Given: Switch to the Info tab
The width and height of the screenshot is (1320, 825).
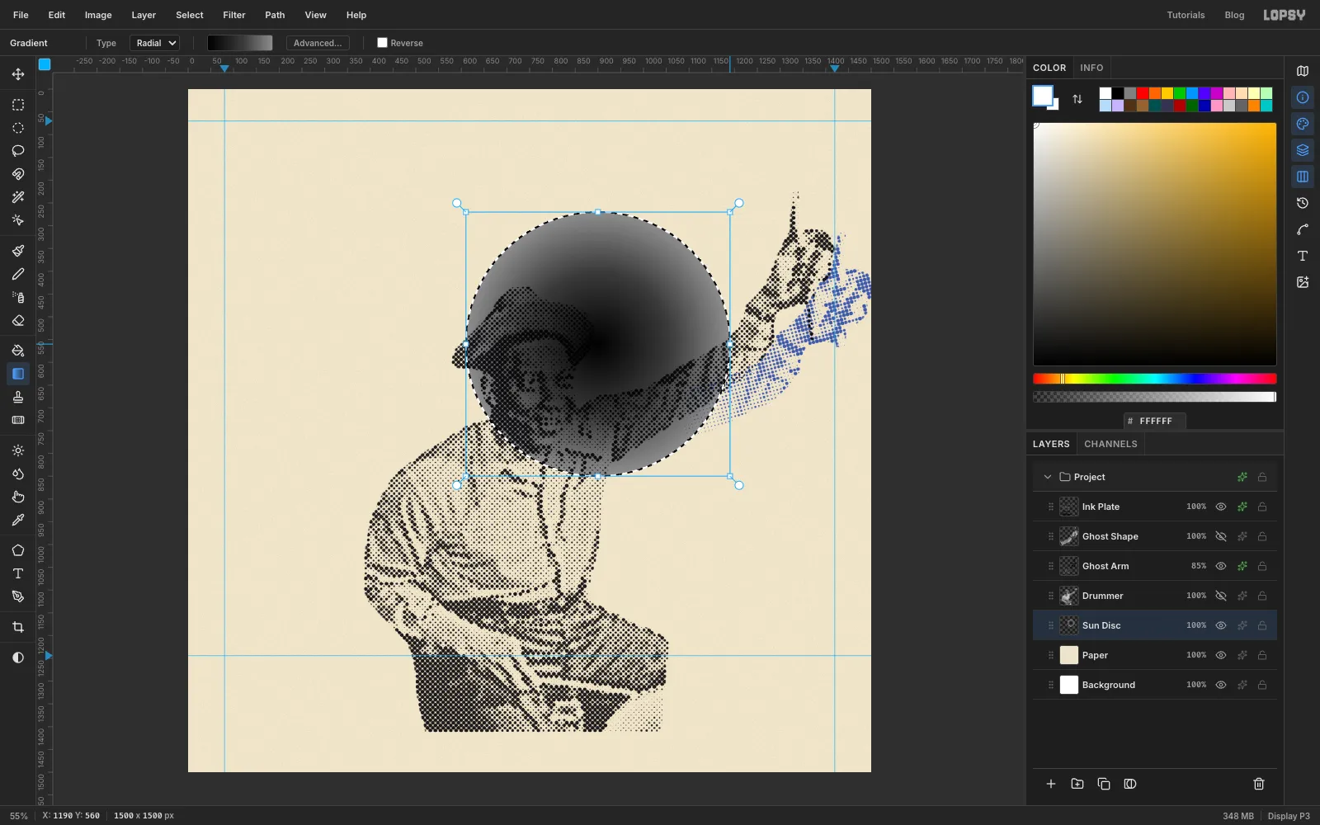Looking at the screenshot, I should click(1091, 68).
